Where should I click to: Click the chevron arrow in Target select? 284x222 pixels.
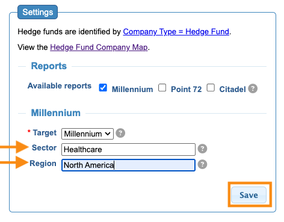pyautogui.click(x=108, y=134)
